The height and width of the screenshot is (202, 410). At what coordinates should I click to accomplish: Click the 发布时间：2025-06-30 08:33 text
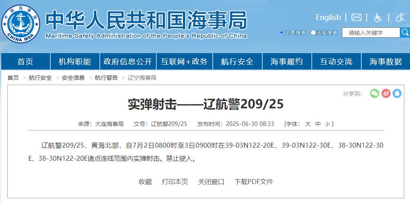236,124
